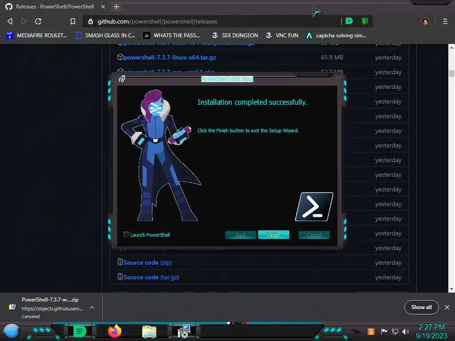Click the taskbar clock 2:27 PM
Image resolution: width=455 pixels, height=341 pixels.
coord(431,327)
